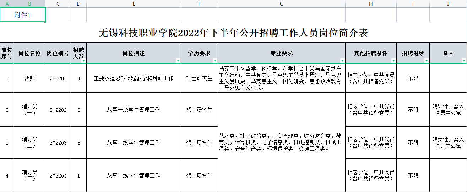The image size is (467, 192).
Task: Select the 辅导员（二） cell
Action: (x=30, y=142)
